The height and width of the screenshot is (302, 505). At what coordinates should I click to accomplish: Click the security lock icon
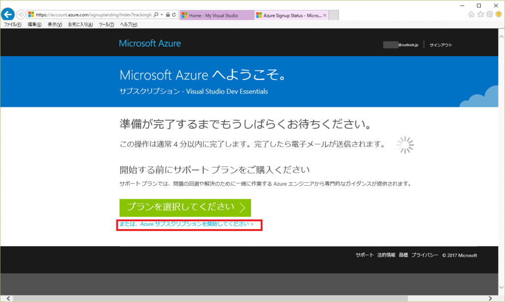[168, 14]
